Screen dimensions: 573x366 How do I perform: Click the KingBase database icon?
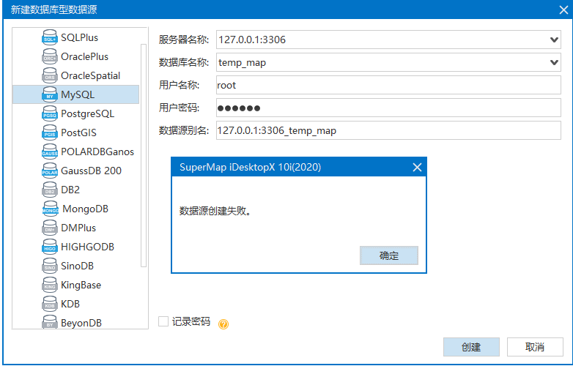pyautogui.click(x=50, y=285)
